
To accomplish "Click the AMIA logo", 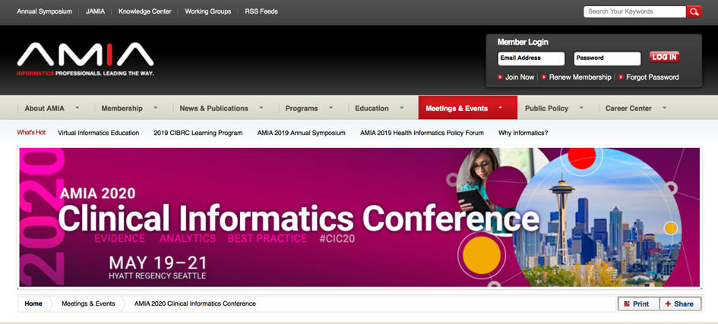I will click(86, 59).
